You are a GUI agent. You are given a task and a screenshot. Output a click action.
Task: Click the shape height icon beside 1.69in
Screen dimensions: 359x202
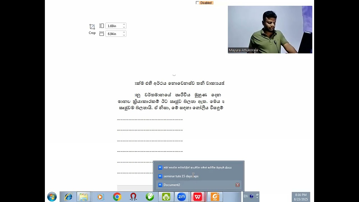tap(102, 26)
